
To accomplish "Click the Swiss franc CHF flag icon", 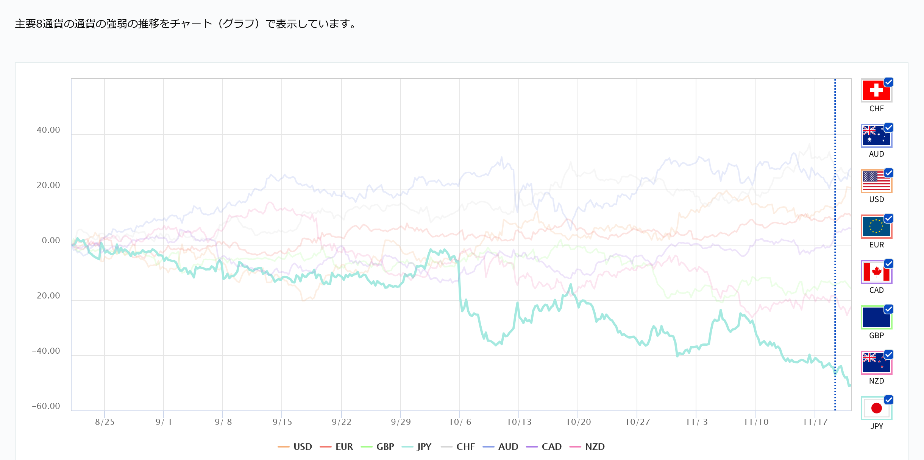I will point(876,90).
